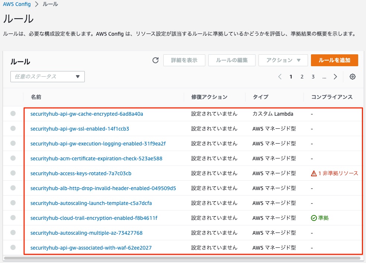Viewport: 366px width, 263px height.
Task: Open table preferences gear icon
Action: pyautogui.click(x=353, y=77)
